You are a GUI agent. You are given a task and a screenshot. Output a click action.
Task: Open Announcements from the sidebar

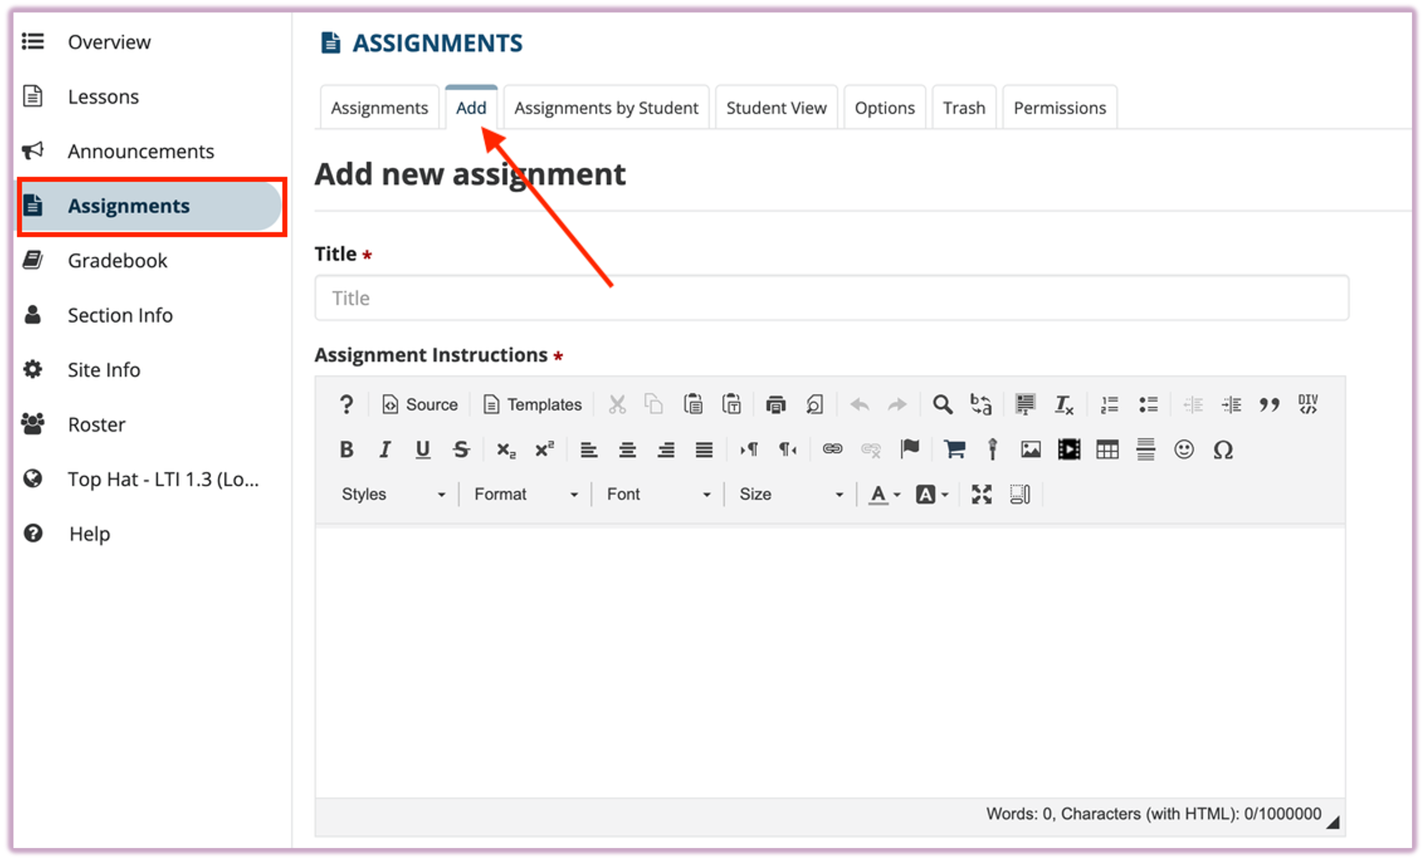point(140,150)
